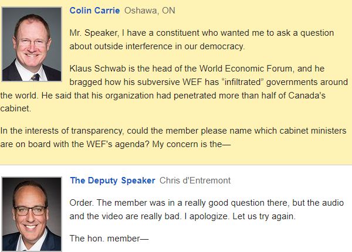The width and height of the screenshot is (352, 252).
Task: Click the lone word "cabinet." on its own line
Action: [x=16, y=108]
